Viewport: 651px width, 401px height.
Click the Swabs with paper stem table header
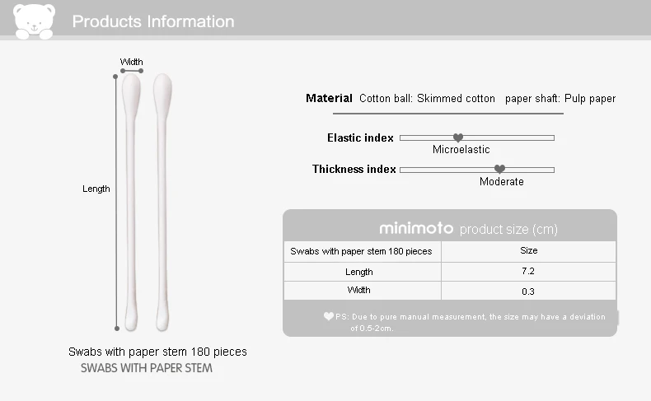point(362,251)
